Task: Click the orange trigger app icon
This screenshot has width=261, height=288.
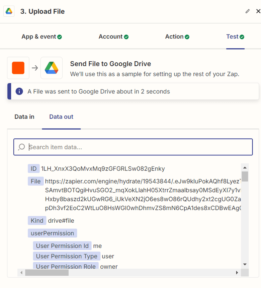Action: 18,68
